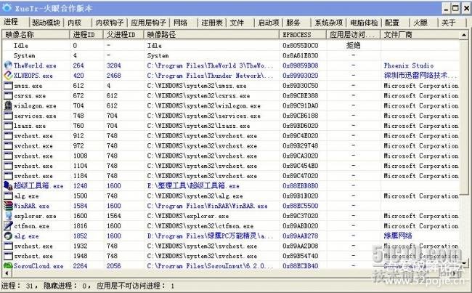Click the winlogon.exe icon
The width and height of the screenshot is (472, 293).
pyautogui.click(x=8, y=105)
